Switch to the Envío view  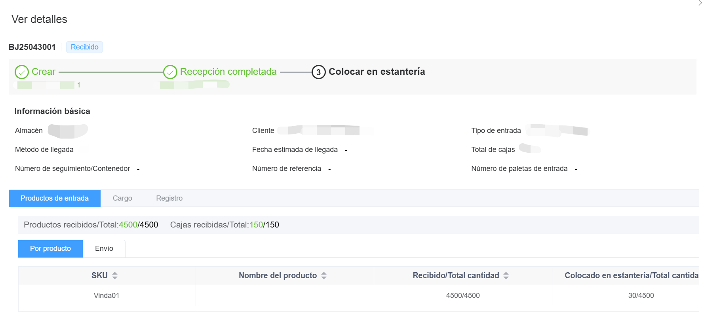(x=104, y=248)
